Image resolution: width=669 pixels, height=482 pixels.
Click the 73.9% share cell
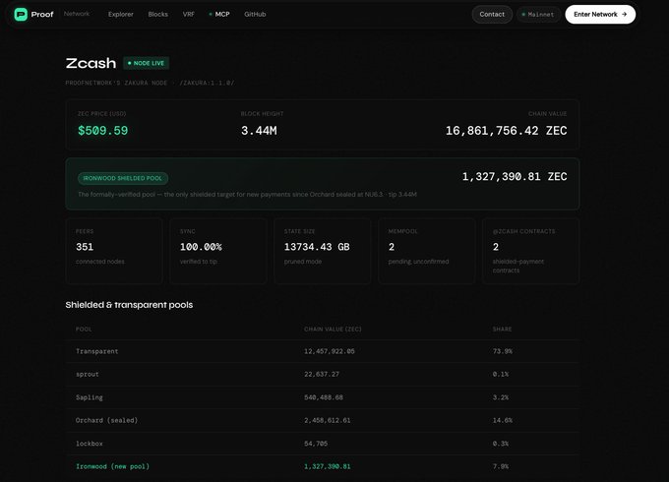[x=502, y=351]
